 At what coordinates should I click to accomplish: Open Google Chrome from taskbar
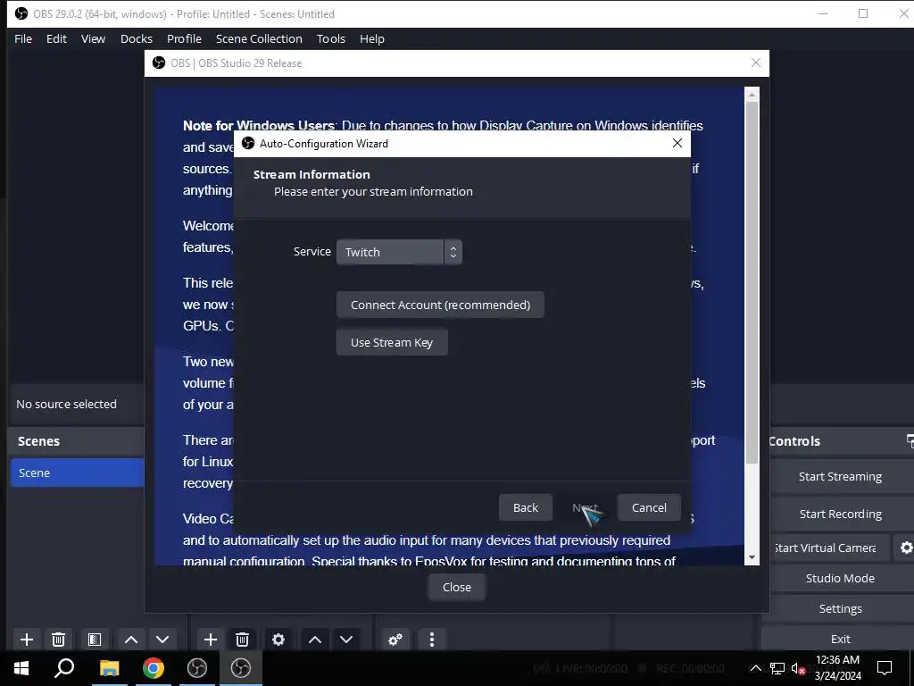click(x=154, y=668)
